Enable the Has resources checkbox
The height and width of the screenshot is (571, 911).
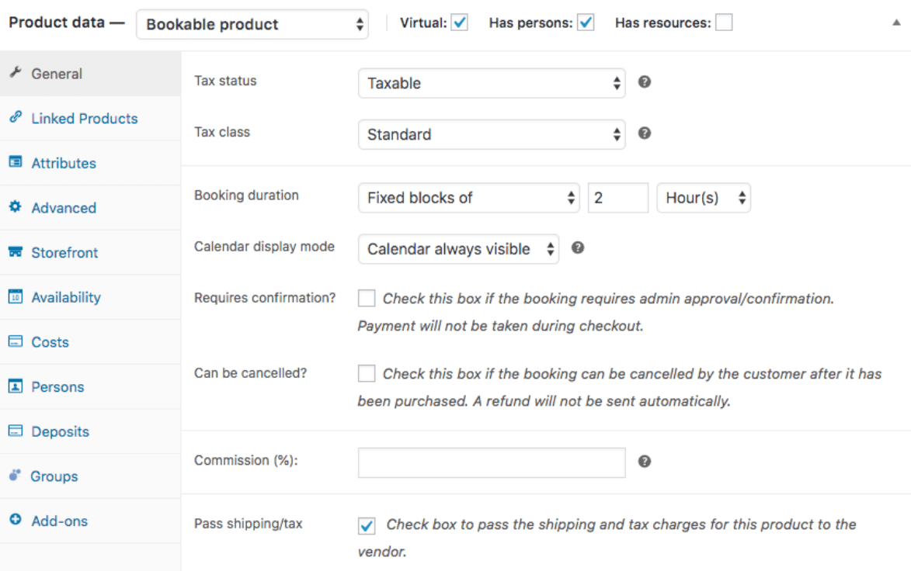click(723, 23)
